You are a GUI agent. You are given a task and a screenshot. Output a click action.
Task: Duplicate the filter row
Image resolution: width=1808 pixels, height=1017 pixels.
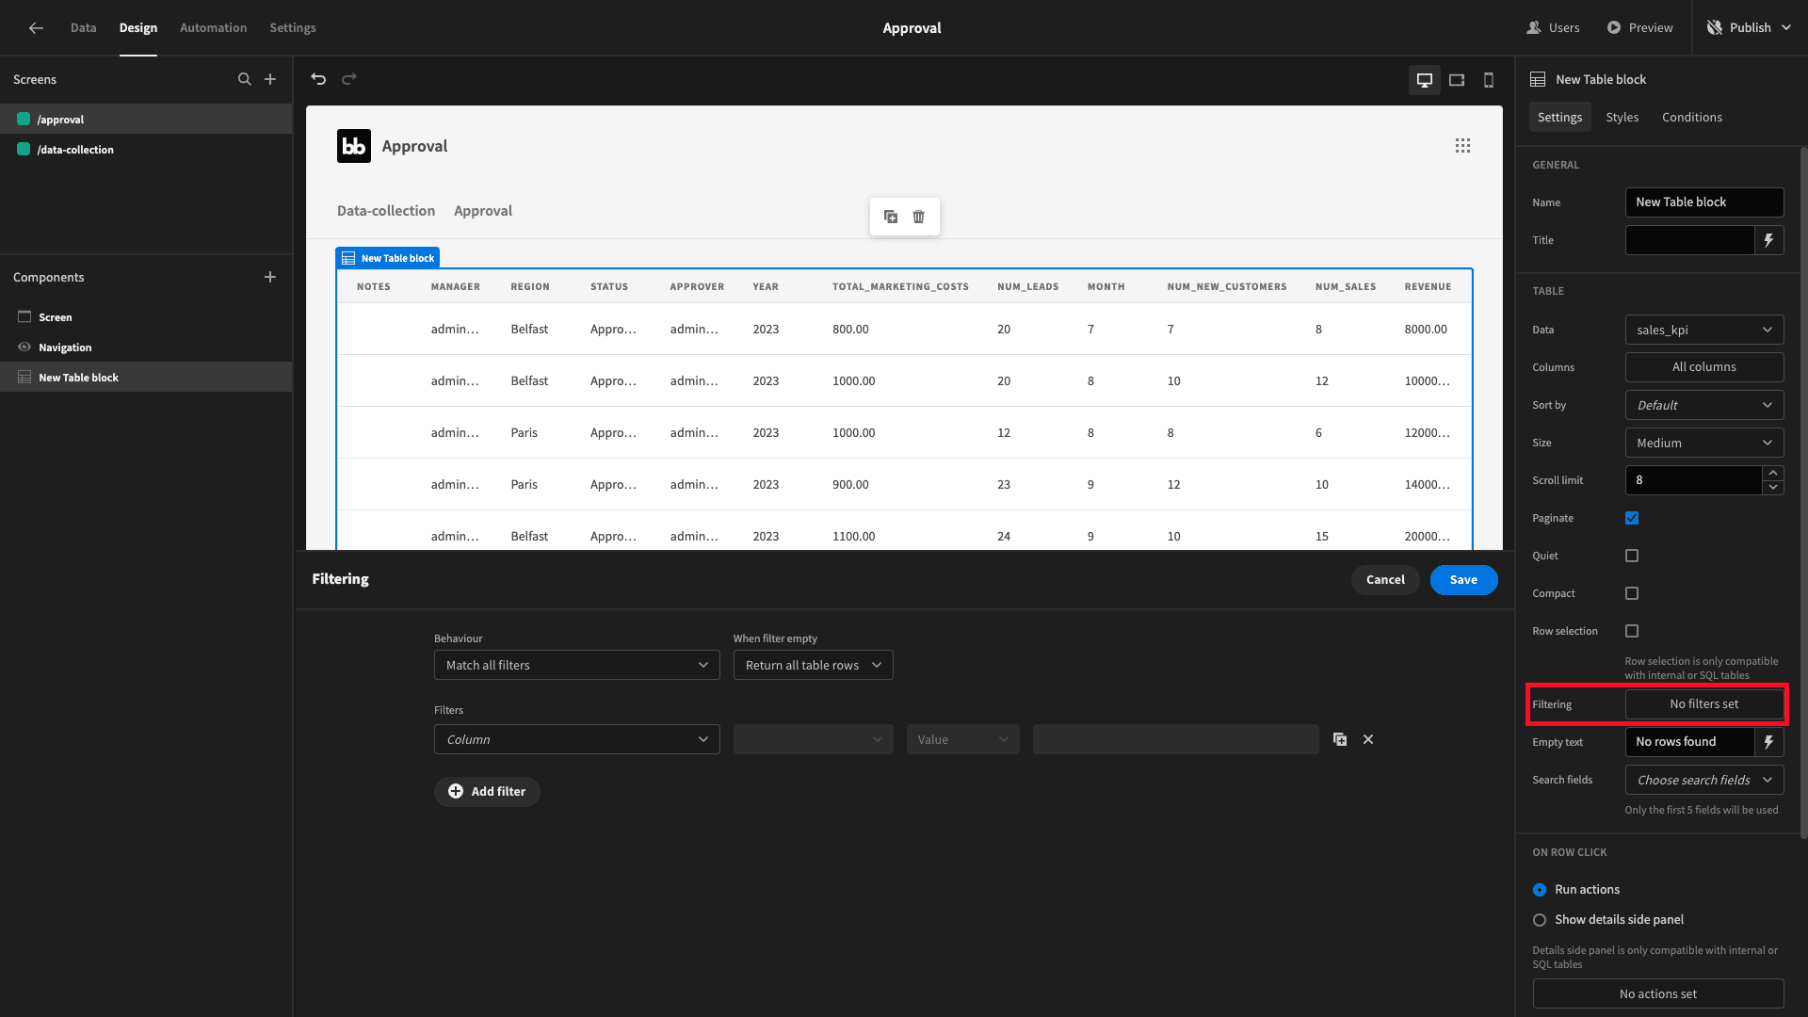click(x=1340, y=739)
